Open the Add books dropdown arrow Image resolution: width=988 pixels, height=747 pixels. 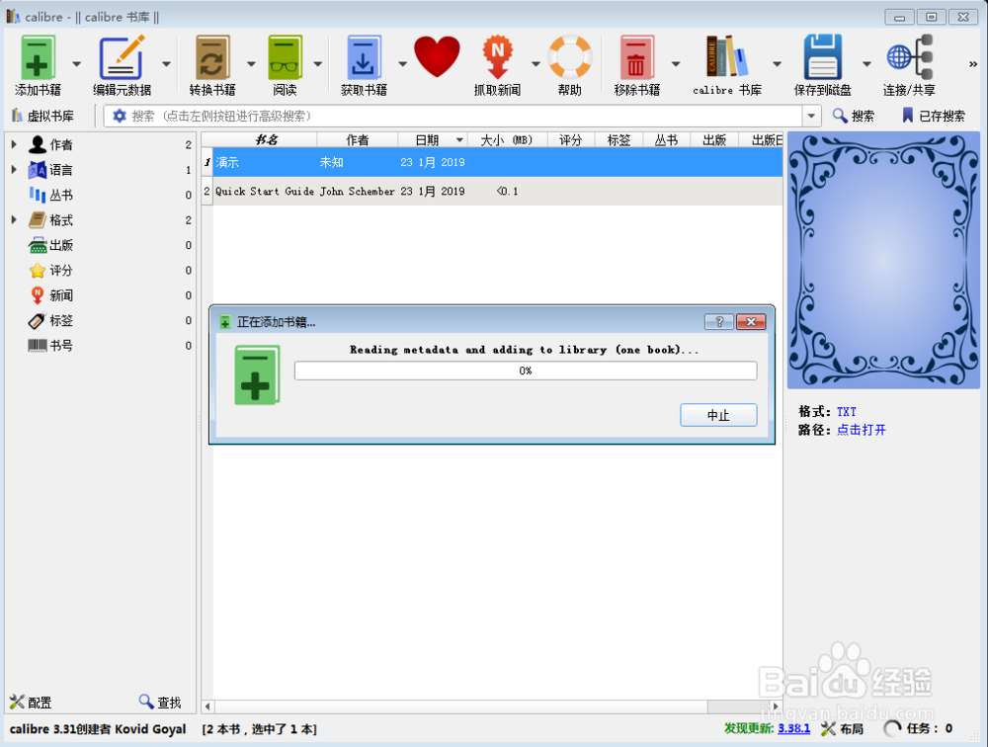coord(77,63)
